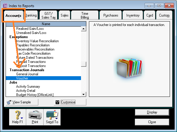Click the Help F1 question mark icon
Screen dimensions: 177x132
(x=17, y=115)
